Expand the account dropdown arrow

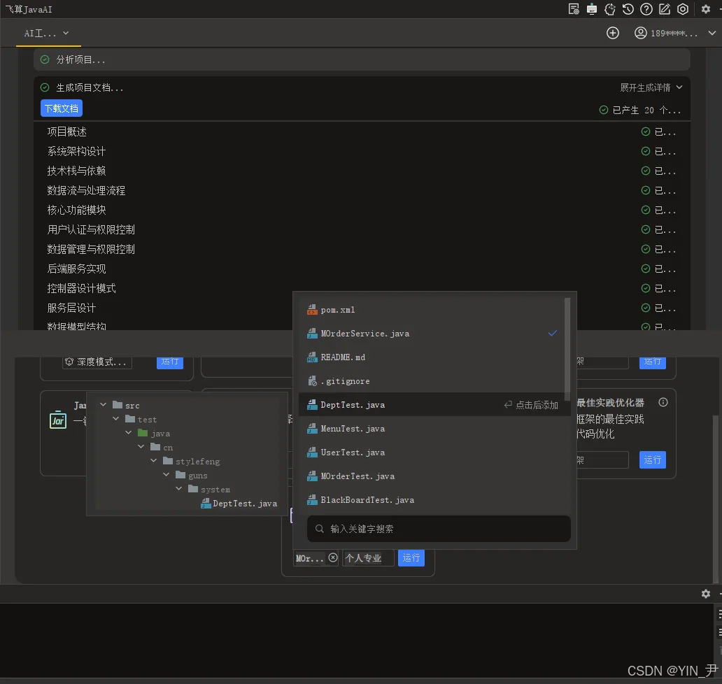(x=712, y=33)
